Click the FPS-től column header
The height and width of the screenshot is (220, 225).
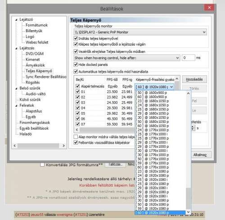[112, 80]
